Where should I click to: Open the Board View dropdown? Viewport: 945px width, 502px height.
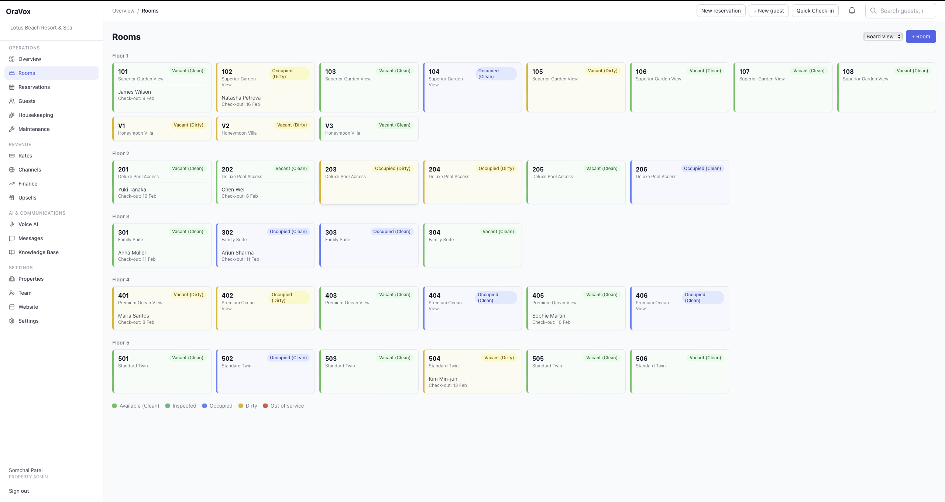point(883,37)
